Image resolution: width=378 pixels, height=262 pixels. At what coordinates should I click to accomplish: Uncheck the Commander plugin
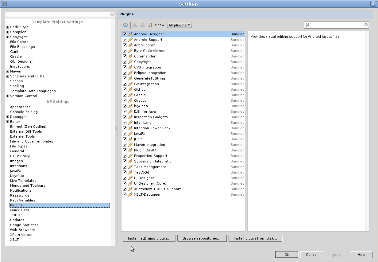point(125,56)
